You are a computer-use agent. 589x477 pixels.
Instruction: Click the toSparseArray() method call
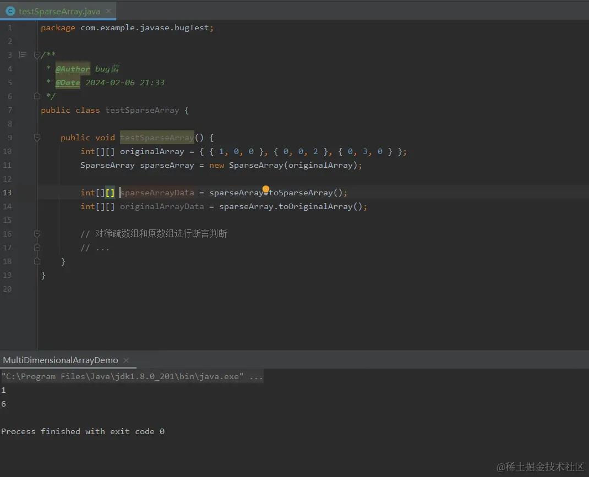click(306, 193)
